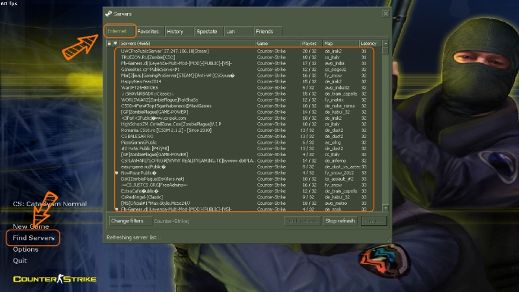Click the scrollbar down arrow in the server list
The height and width of the screenshot is (292, 519).
tap(386, 208)
